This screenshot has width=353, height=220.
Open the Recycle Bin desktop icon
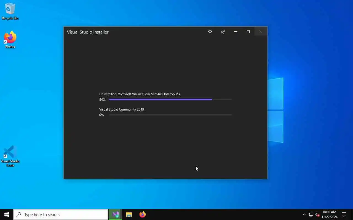tap(10, 11)
